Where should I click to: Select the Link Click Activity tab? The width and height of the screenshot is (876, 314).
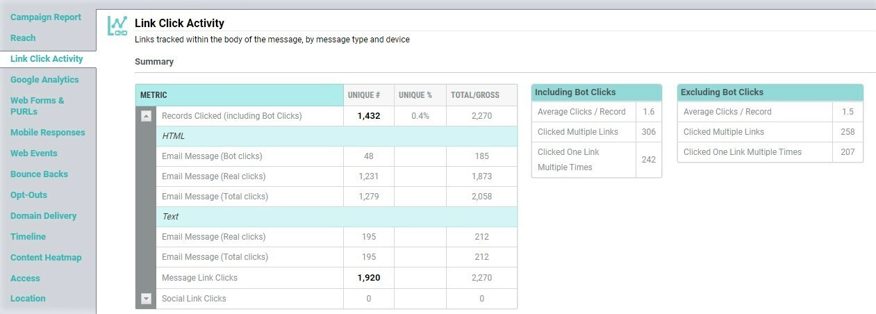point(47,59)
